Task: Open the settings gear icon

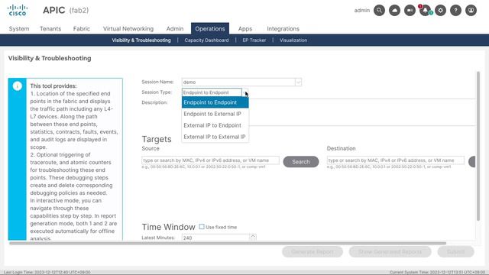Action: click(440, 10)
